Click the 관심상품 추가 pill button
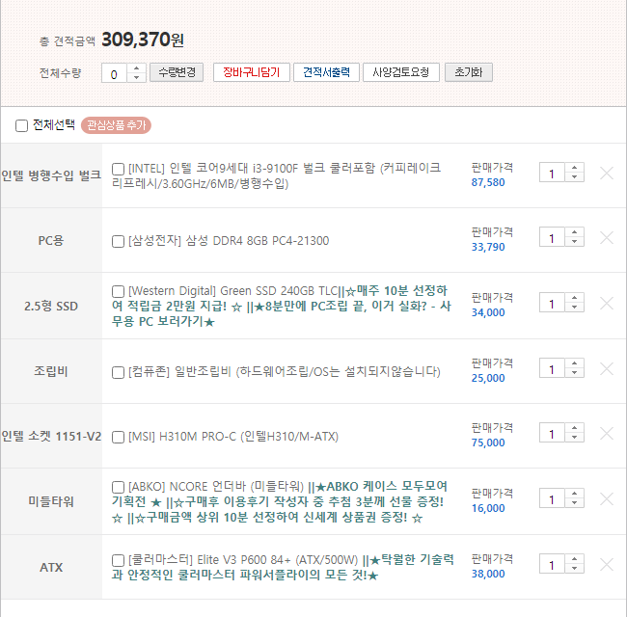The width and height of the screenshot is (627, 617). [116, 125]
